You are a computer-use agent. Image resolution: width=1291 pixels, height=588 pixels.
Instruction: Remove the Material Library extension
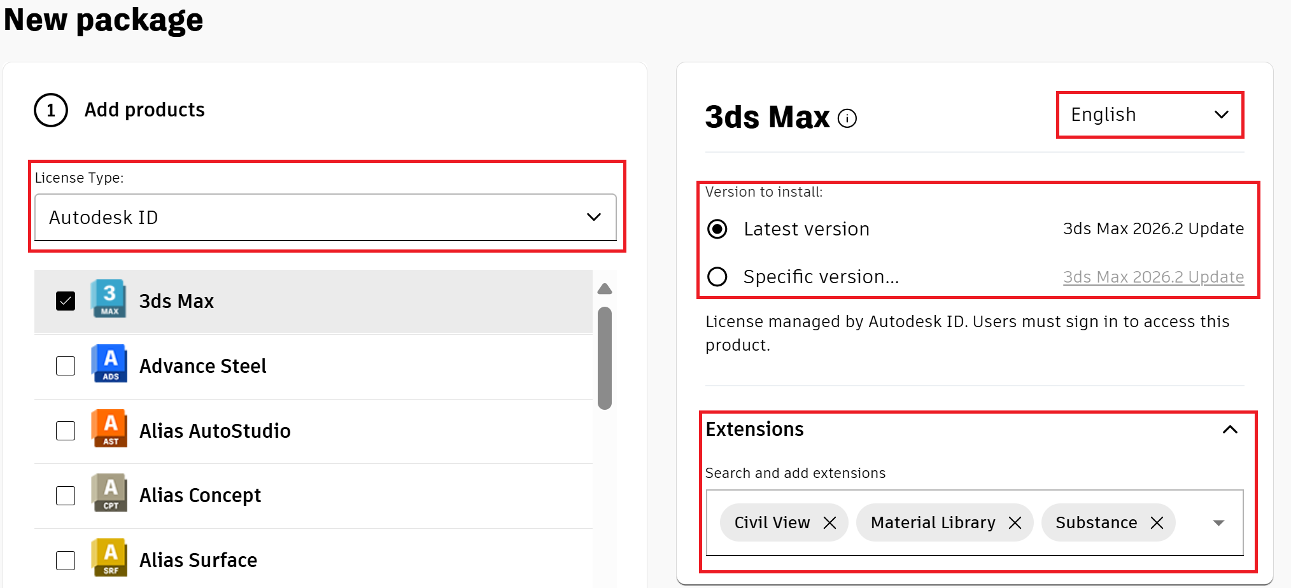tap(1015, 522)
